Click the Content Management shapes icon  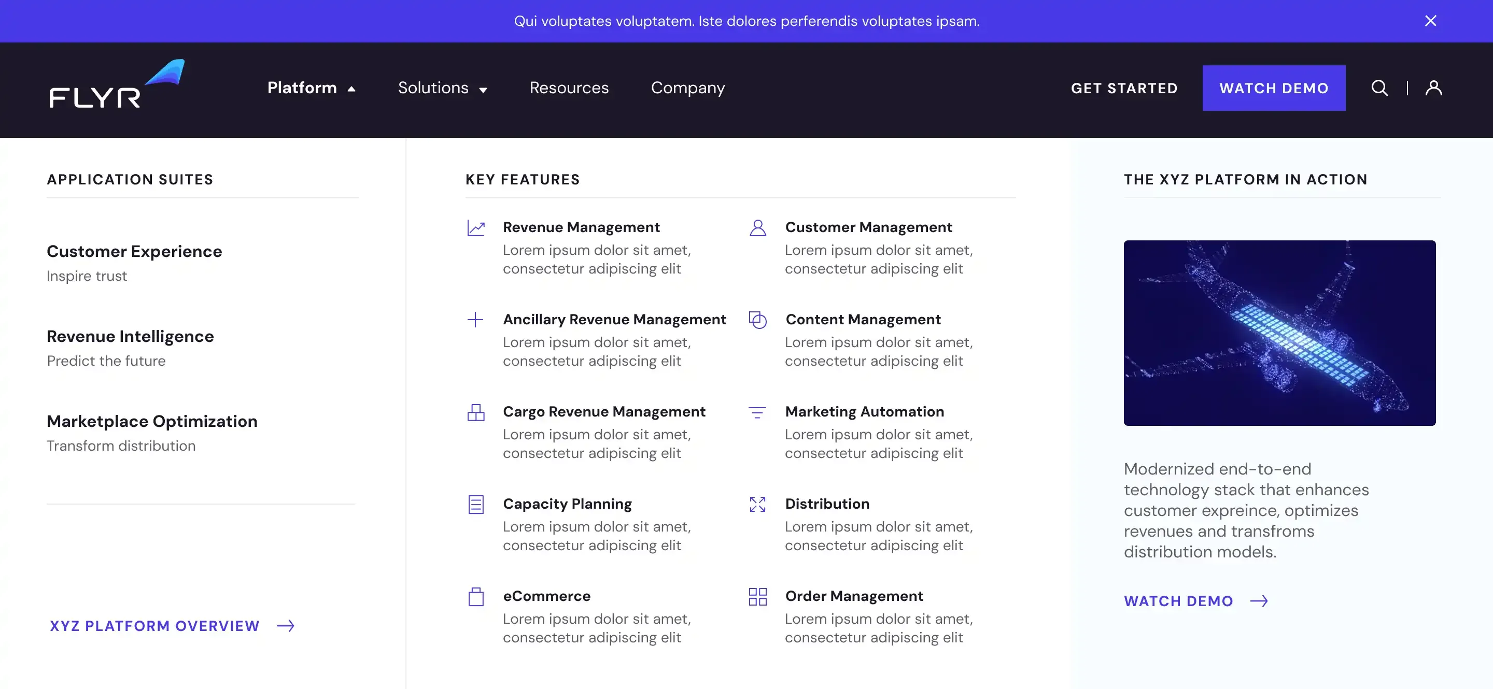pyautogui.click(x=757, y=320)
